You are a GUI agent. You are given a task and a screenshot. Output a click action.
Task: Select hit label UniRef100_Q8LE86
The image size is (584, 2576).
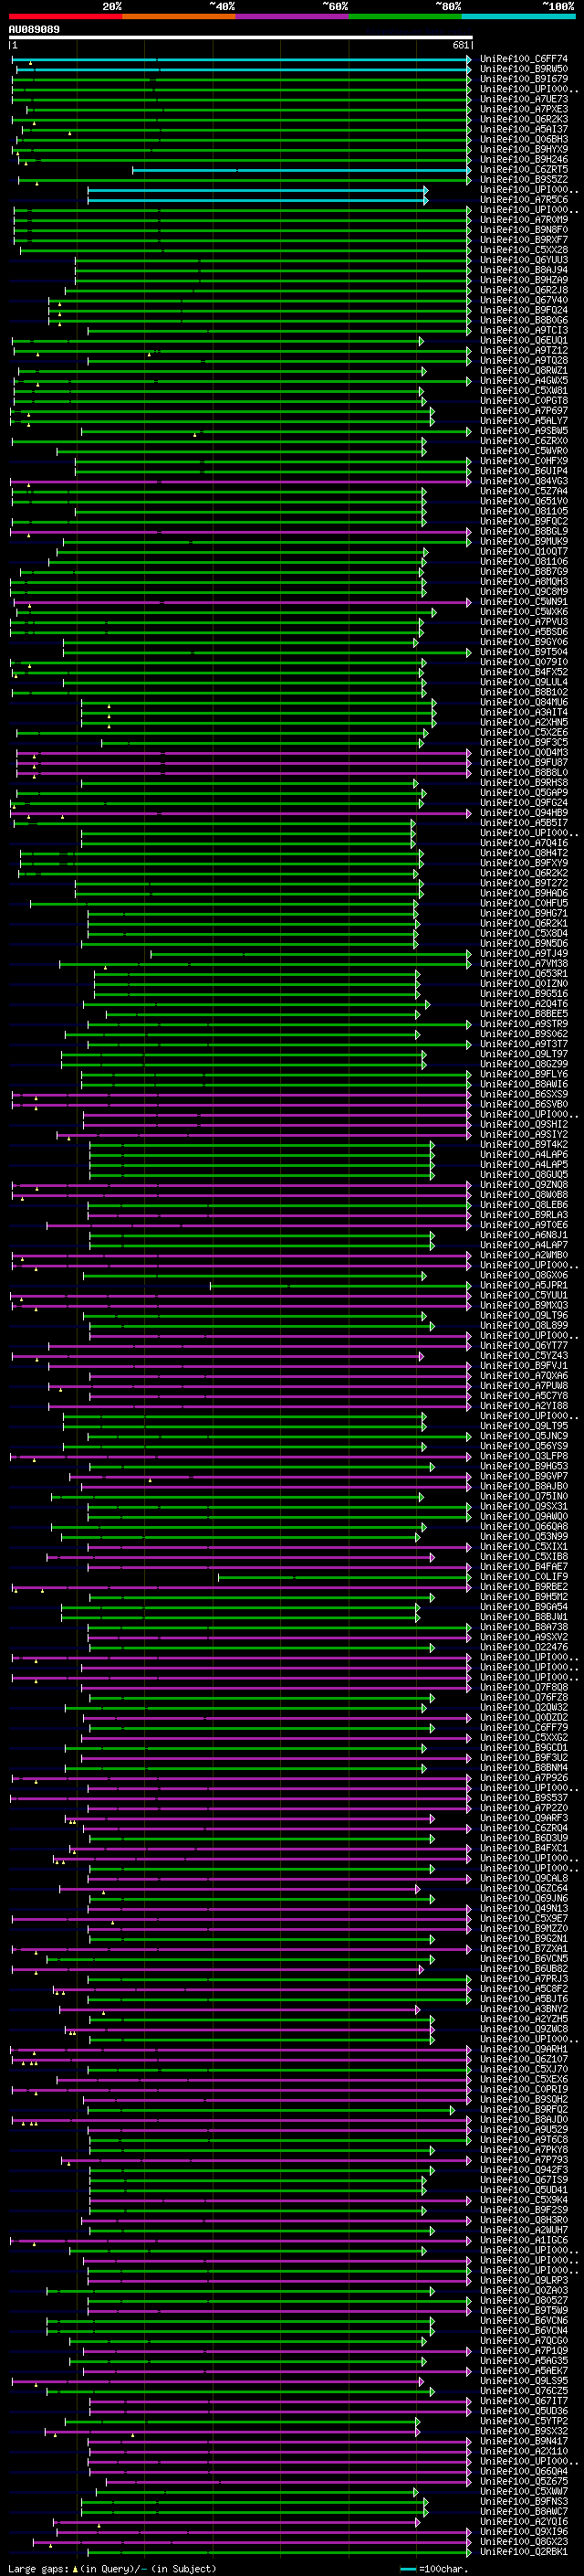pos(524,1205)
